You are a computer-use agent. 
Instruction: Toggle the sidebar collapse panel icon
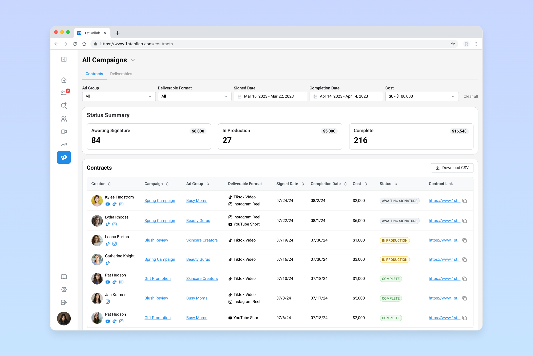point(64,59)
